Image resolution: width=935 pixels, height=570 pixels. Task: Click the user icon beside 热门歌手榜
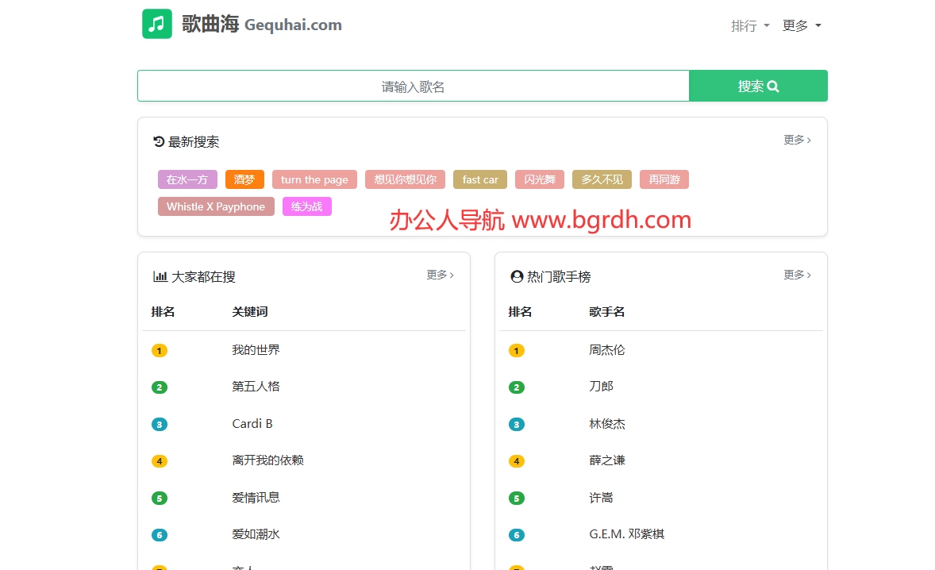coord(517,276)
